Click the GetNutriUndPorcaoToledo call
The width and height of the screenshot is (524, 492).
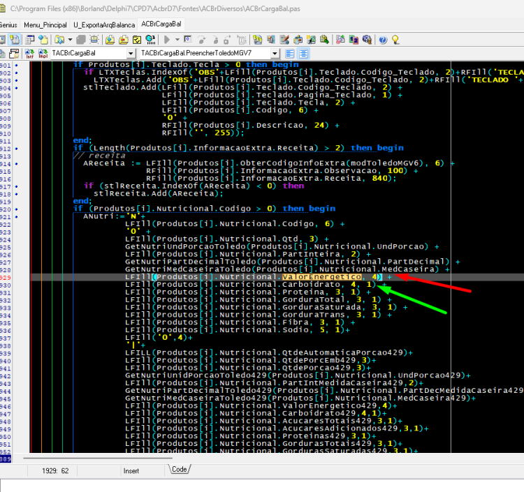[x=282, y=246]
